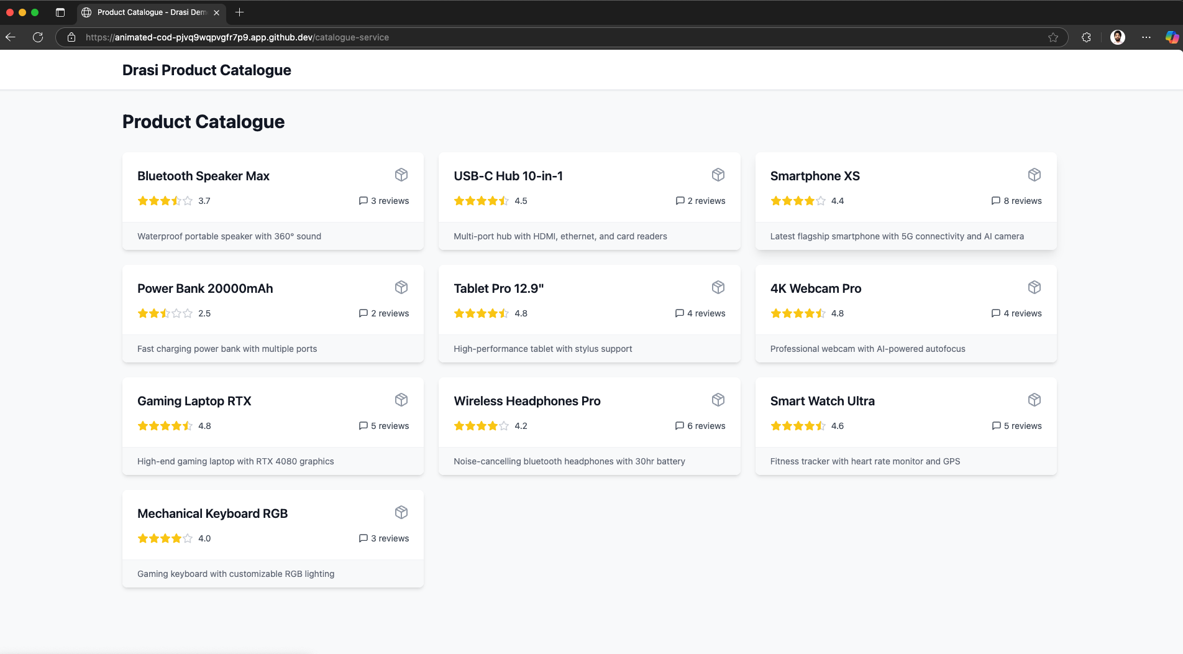Toggle the bookmark star for this page
Viewport: 1183px width, 654px height.
1053,37
